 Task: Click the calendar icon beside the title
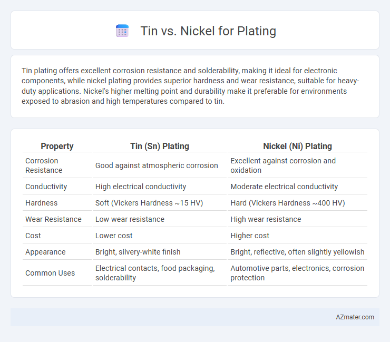122,31
